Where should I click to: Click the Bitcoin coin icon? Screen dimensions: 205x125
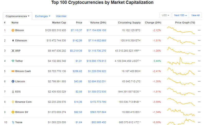[x=13, y=30]
